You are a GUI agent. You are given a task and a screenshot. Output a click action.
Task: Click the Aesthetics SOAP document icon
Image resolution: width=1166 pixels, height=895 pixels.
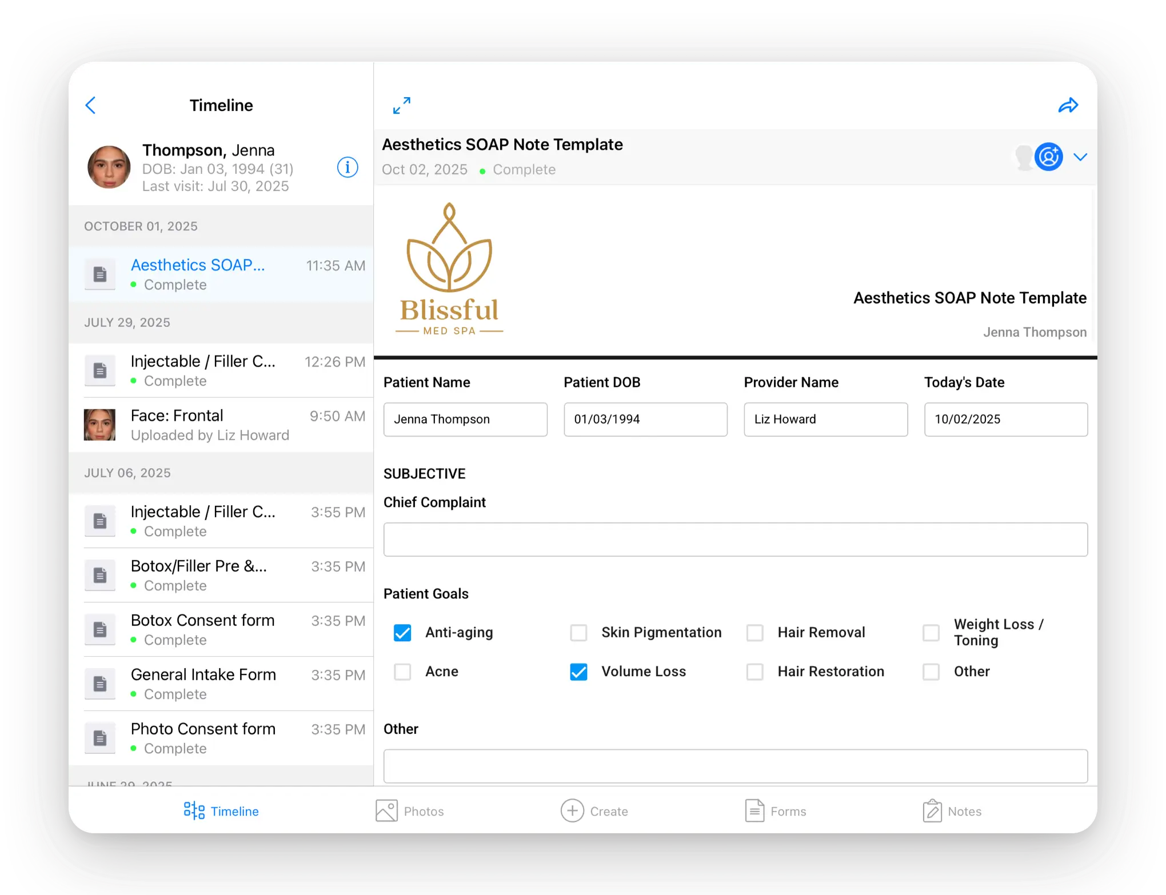pyautogui.click(x=100, y=274)
